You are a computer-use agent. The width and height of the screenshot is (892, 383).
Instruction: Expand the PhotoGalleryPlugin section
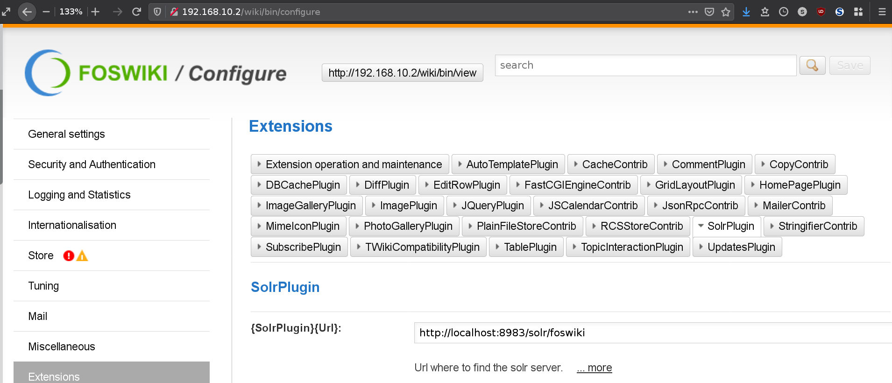click(404, 226)
